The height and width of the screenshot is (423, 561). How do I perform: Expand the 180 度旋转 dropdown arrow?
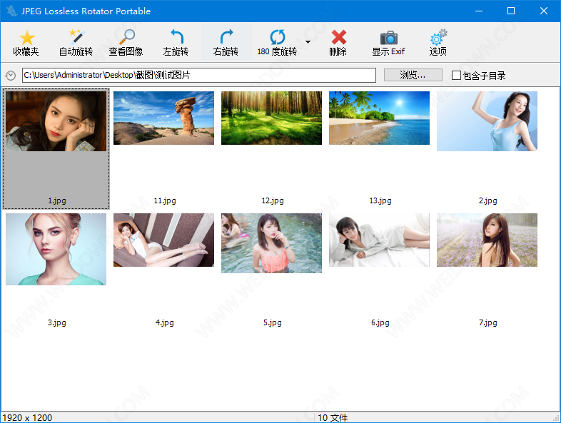(308, 42)
